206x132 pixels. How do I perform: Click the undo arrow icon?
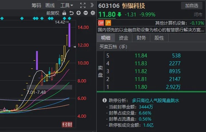[x=71, y=13]
